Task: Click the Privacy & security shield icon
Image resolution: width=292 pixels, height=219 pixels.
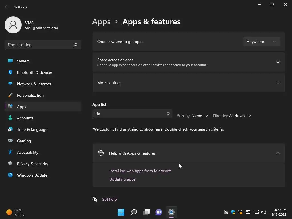Action: point(10,164)
